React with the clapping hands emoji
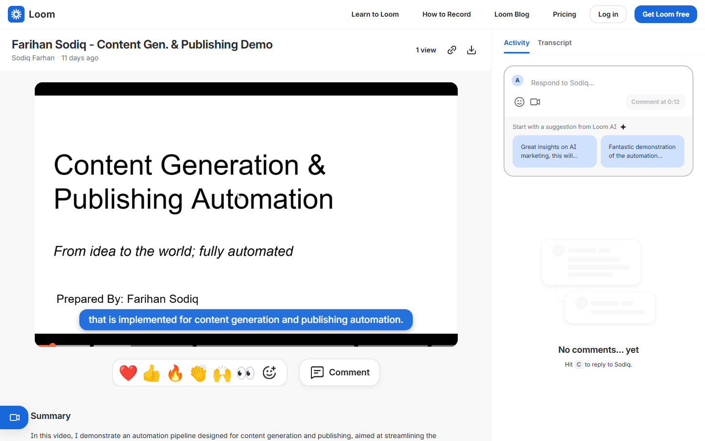The height and width of the screenshot is (441, 705). pyautogui.click(x=199, y=373)
